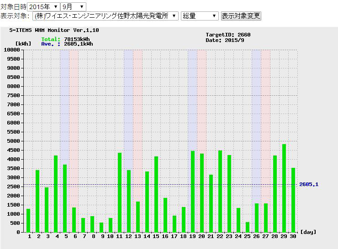Click the 10000 y-axis label

pyautogui.click(x=12, y=50)
